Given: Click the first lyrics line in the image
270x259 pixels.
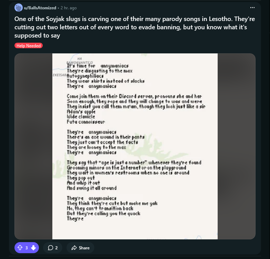Looking at the screenshot, I should point(97,66).
